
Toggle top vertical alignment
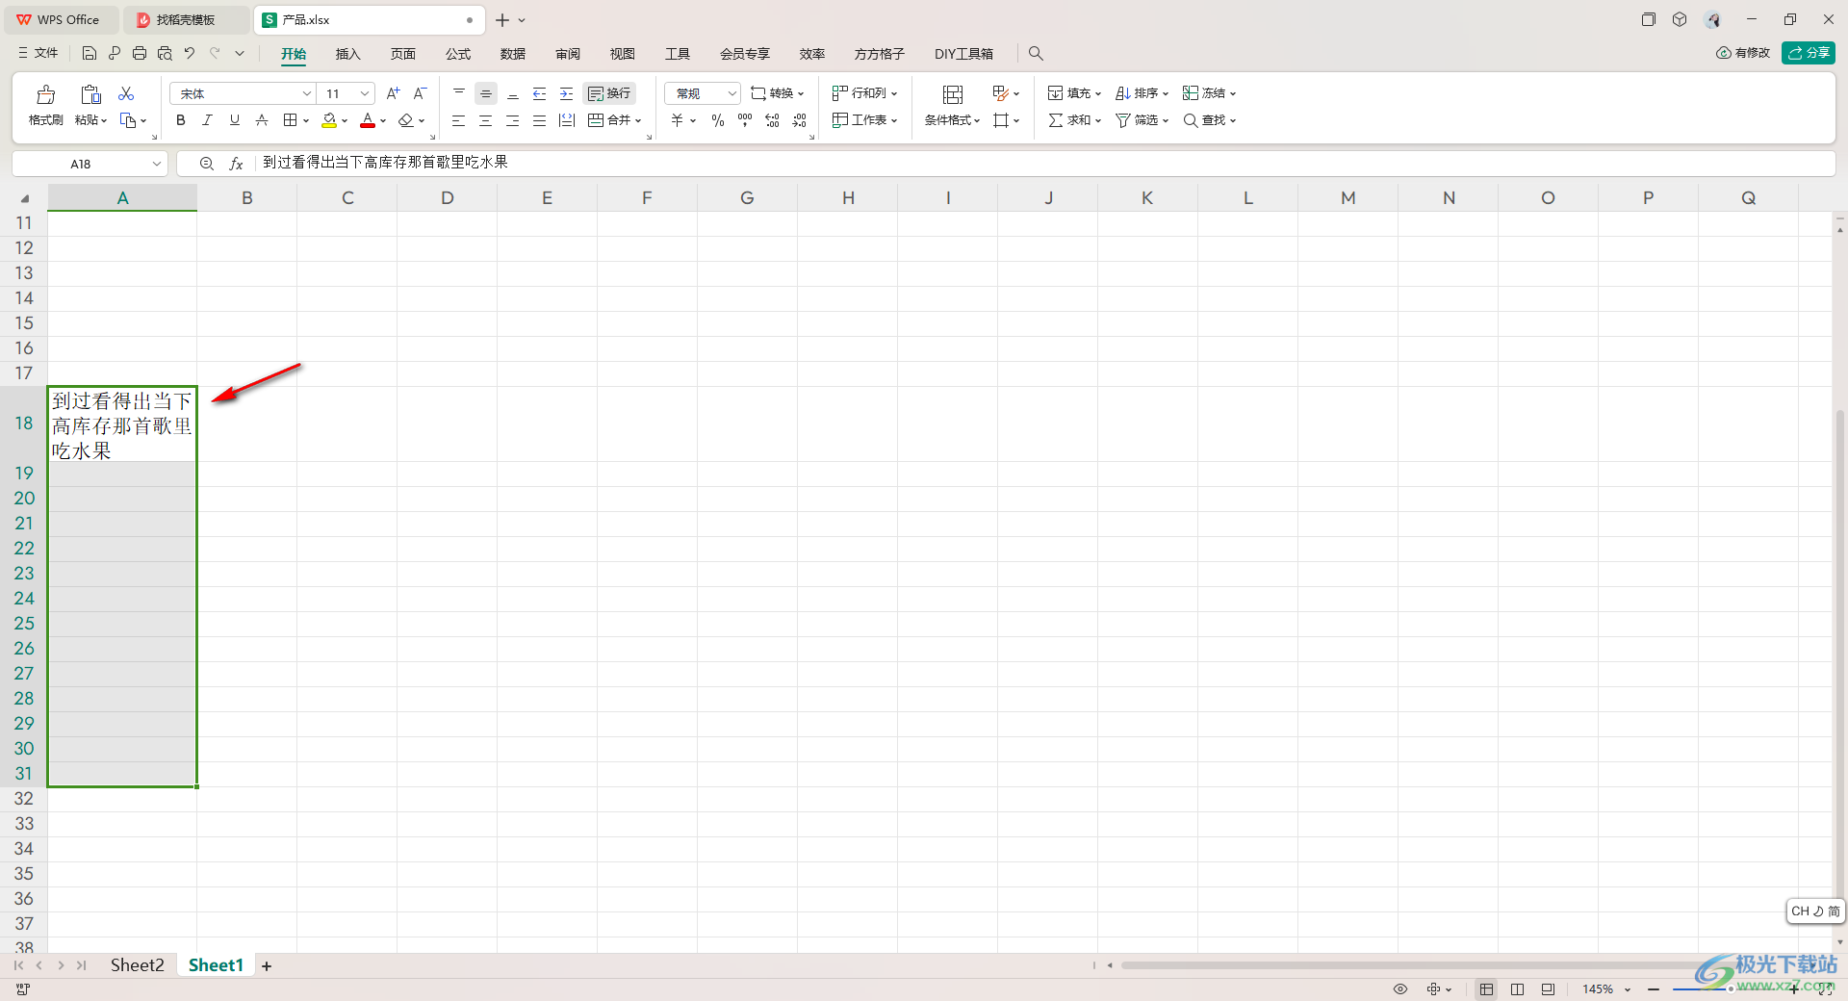coord(459,93)
